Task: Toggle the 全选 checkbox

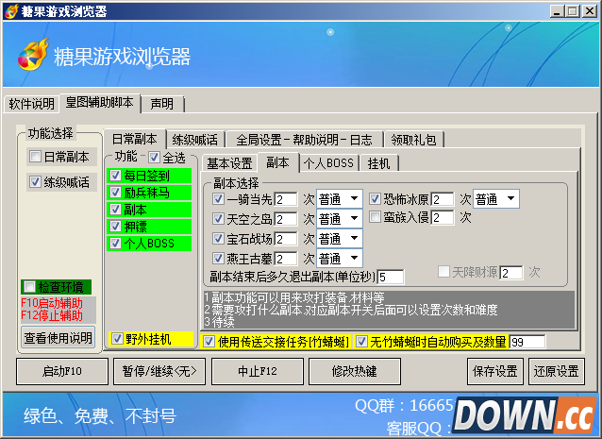Action: (x=155, y=157)
